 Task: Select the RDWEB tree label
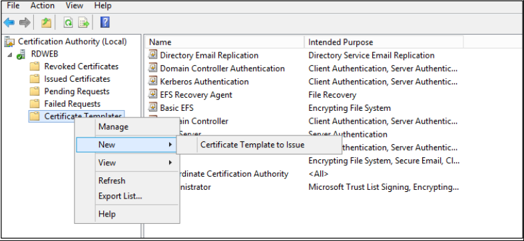(45, 54)
